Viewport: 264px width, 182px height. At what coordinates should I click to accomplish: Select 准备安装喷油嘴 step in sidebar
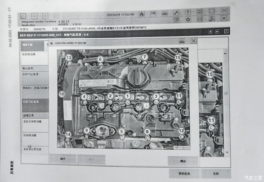click(x=35, y=125)
